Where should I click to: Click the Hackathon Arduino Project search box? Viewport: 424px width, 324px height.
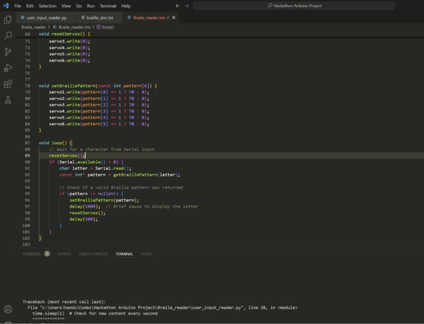294,6
